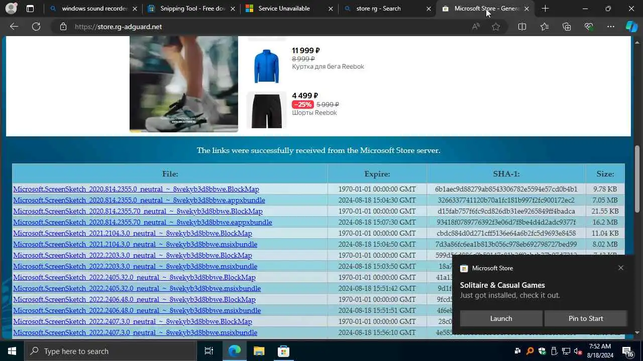Open the Edge profile avatar
This screenshot has height=361, width=643.
click(11, 9)
